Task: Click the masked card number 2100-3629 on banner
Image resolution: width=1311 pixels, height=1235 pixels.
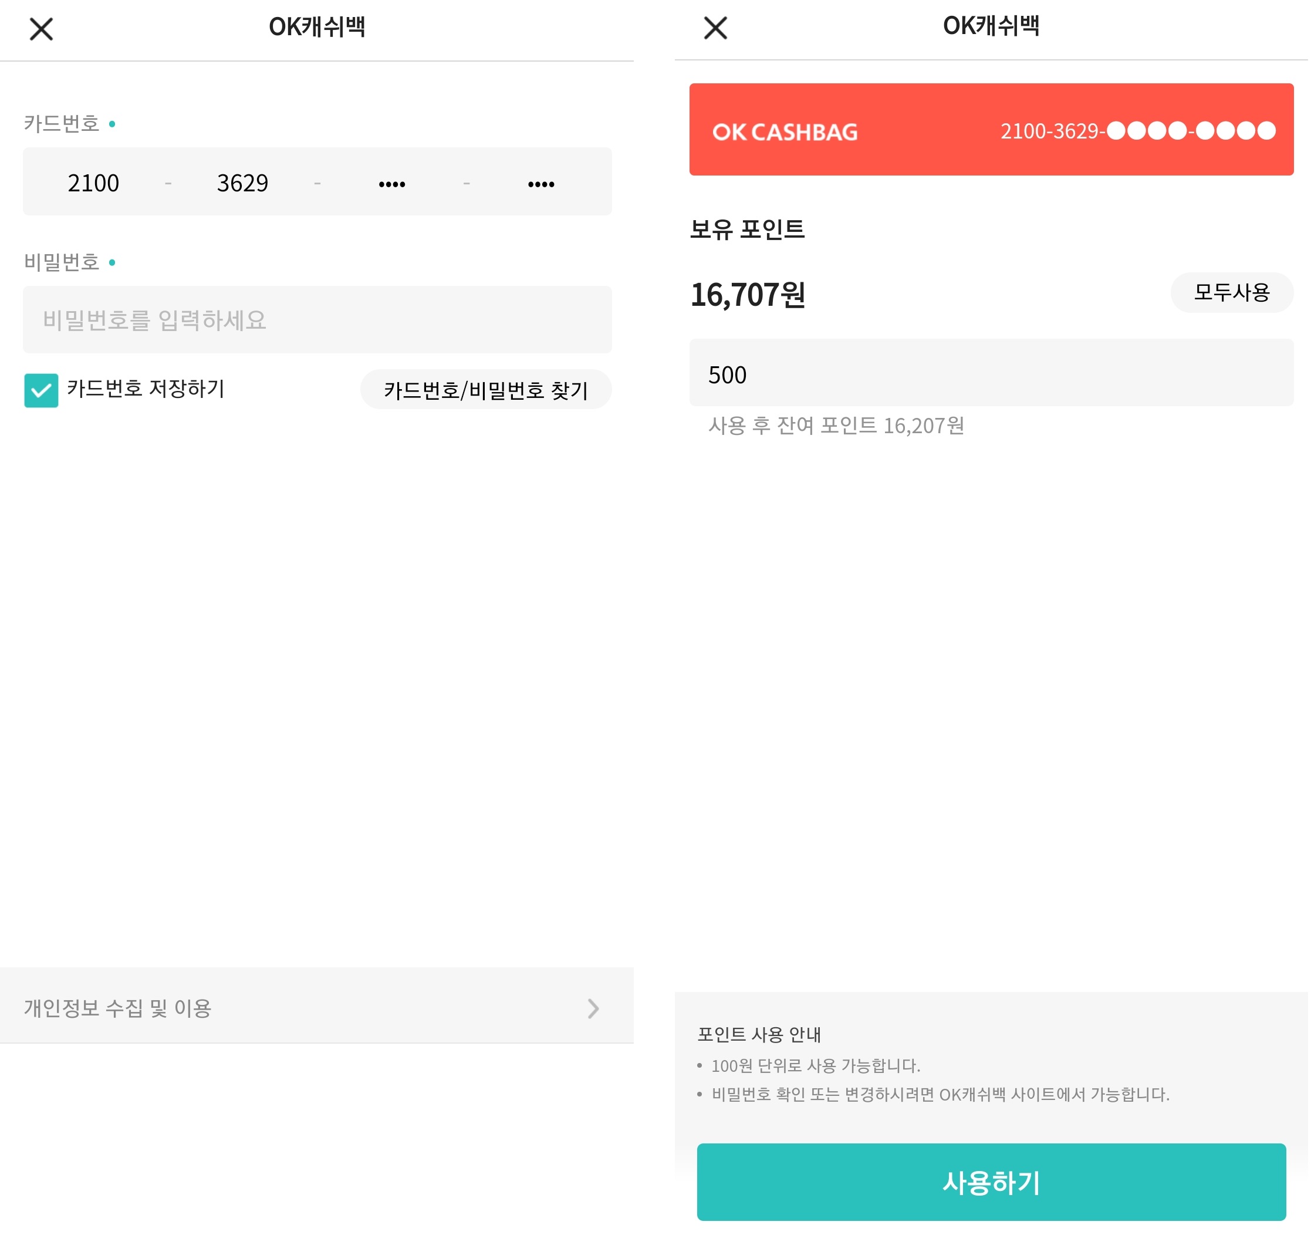Action: point(1140,131)
